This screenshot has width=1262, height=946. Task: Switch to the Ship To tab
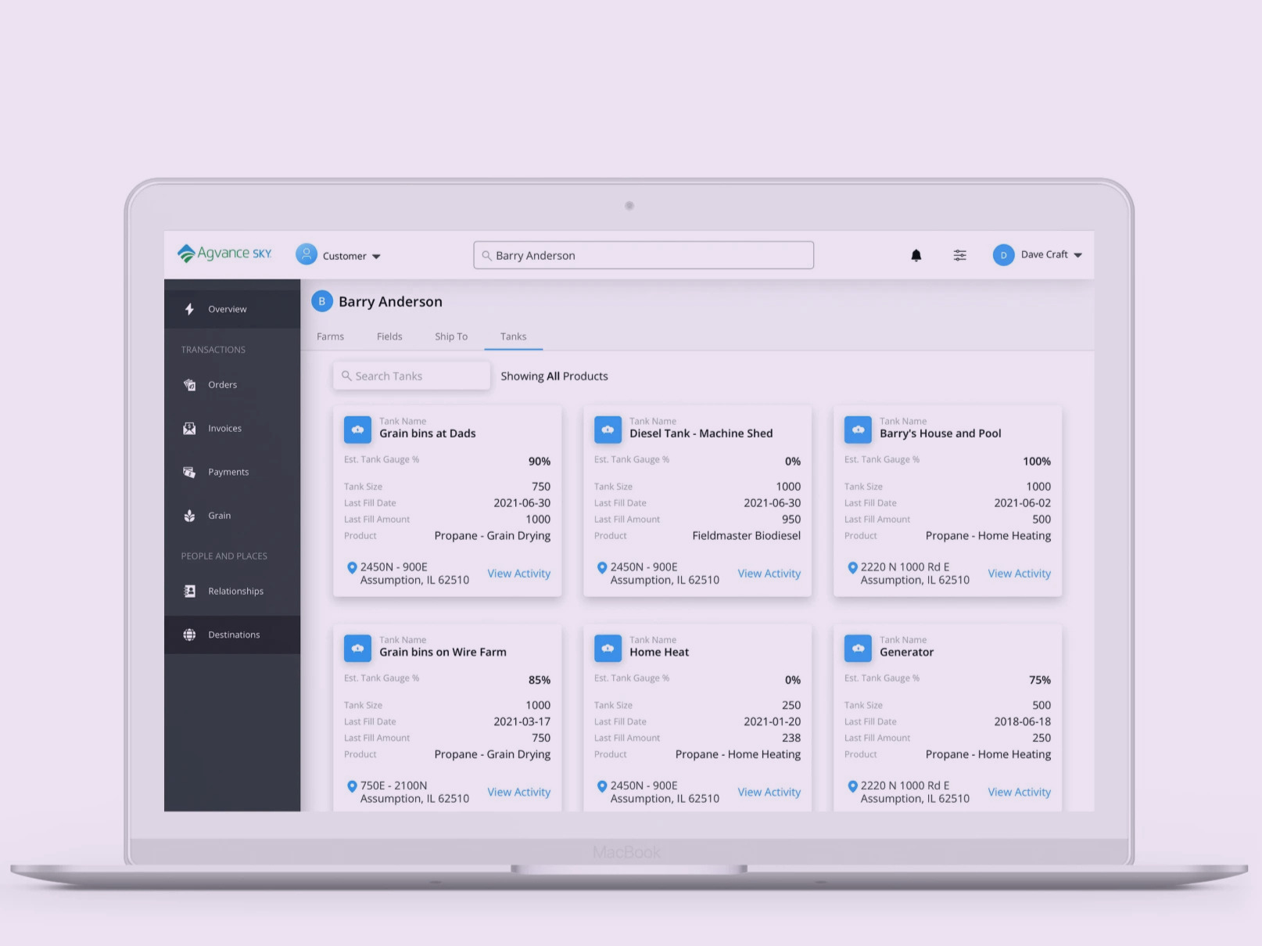pyautogui.click(x=451, y=336)
